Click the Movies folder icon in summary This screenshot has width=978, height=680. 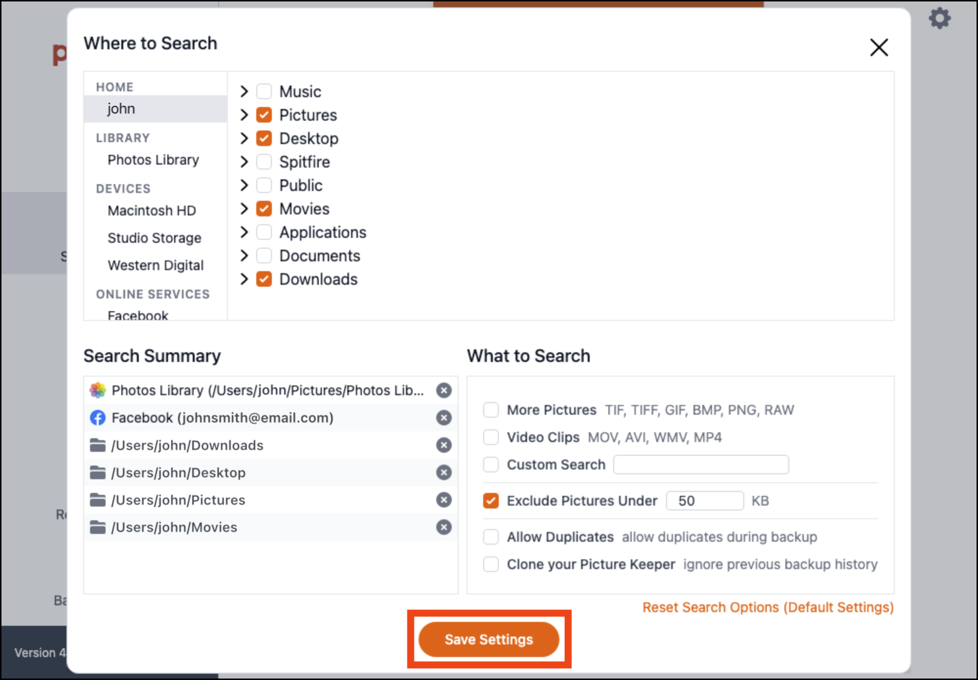(x=98, y=527)
